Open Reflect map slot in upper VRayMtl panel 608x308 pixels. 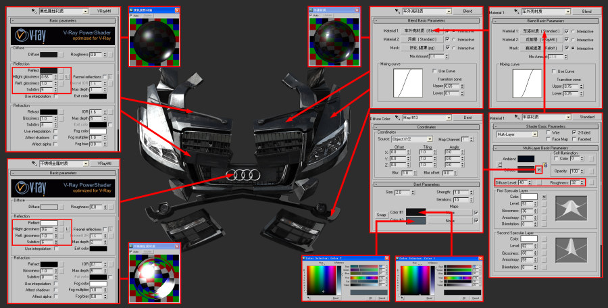pos(61,71)
